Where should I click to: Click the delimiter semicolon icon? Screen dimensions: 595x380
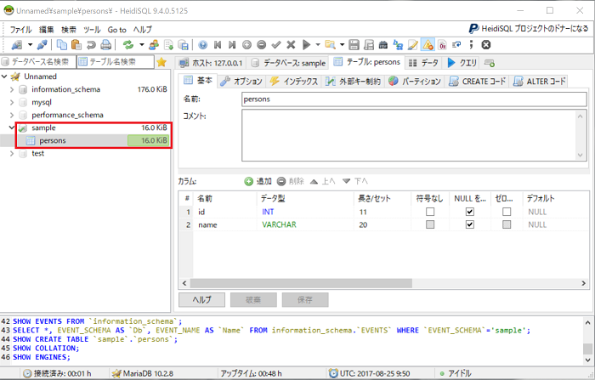(471, 45)
